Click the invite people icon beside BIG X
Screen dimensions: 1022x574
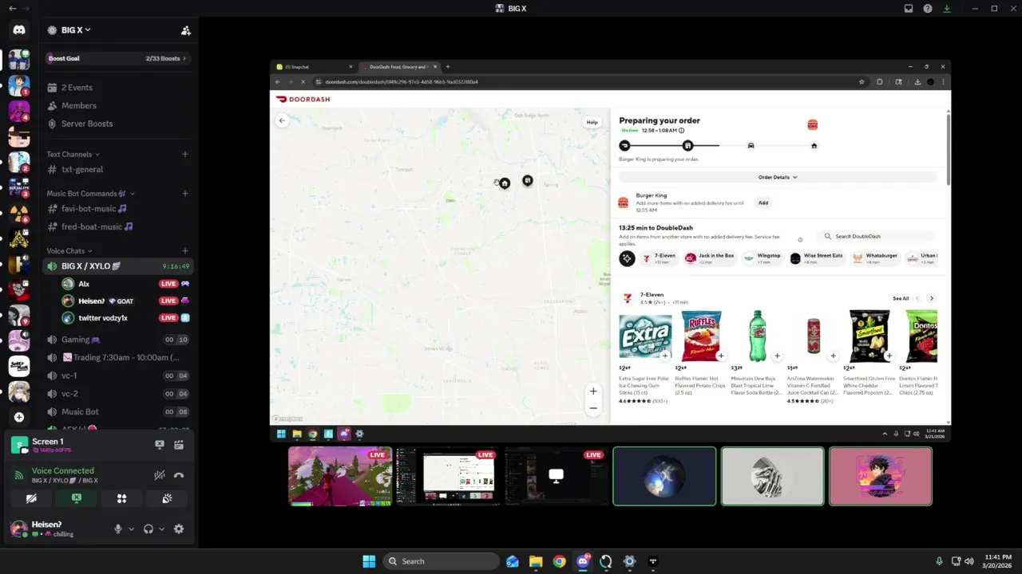(185, 30)
